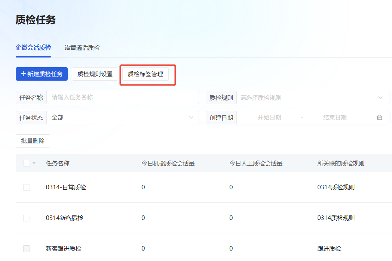Check the box for 0314新客质检 row
392x261 pixels.
[27, 218]
